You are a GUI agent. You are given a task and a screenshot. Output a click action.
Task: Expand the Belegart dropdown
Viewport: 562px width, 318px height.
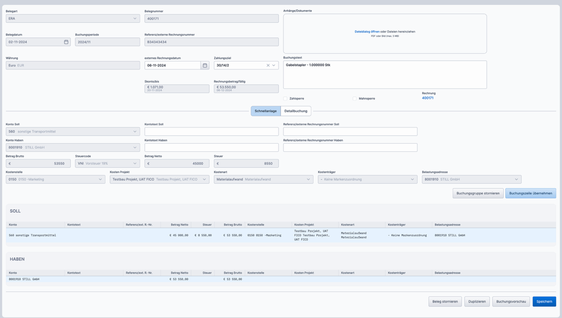tap(135, 19)
